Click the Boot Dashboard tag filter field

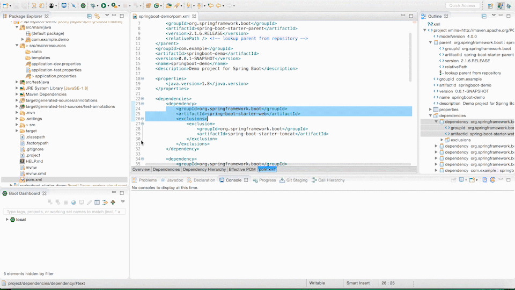coord(64,212)
